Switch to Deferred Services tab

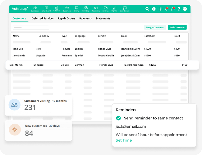point(43,19)
